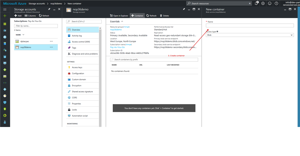This screenshot has width=300, height=156.
Task: Open the notifications bell icon
Action: tap(256, 3)
